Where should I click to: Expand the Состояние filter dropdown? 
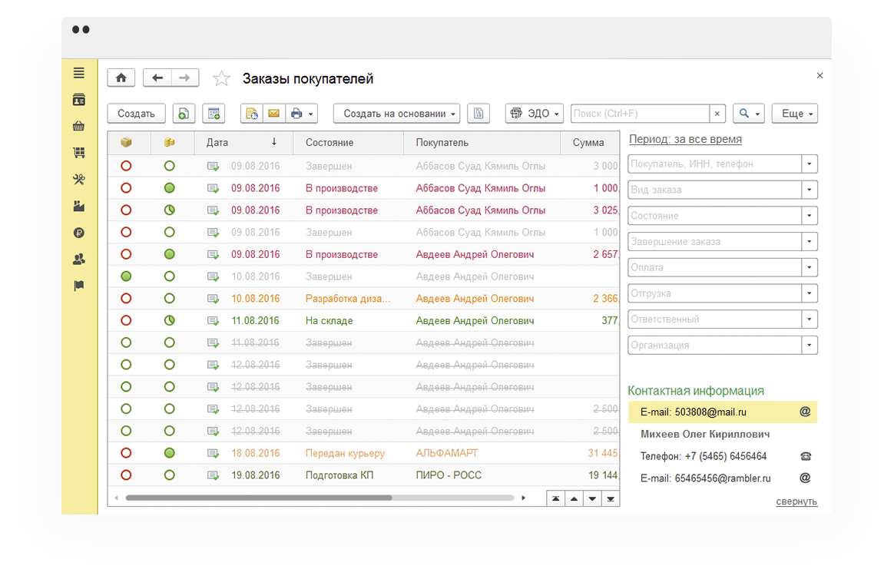(x=809, y=216)
